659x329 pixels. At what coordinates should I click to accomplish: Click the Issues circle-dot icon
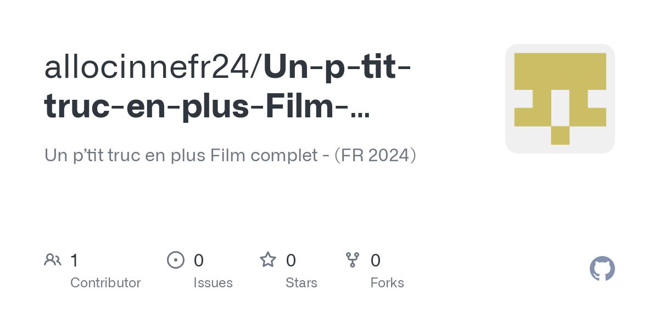tap(175, 260)
